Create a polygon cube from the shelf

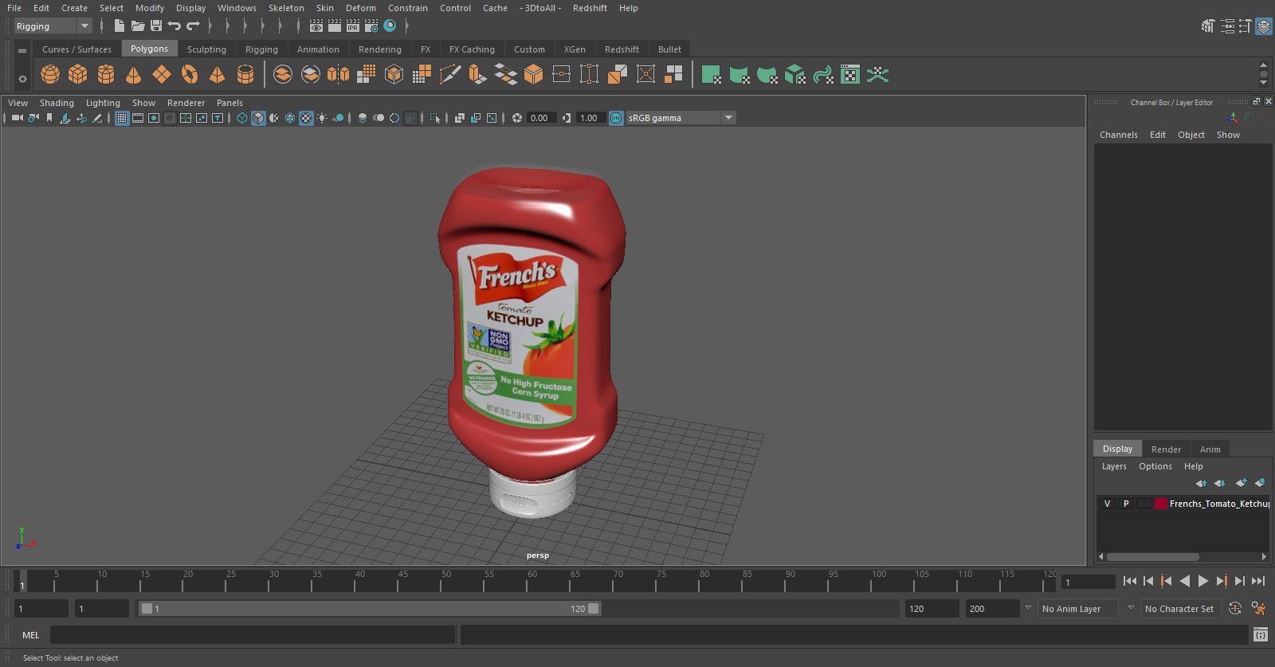click(x=78, y=75)
